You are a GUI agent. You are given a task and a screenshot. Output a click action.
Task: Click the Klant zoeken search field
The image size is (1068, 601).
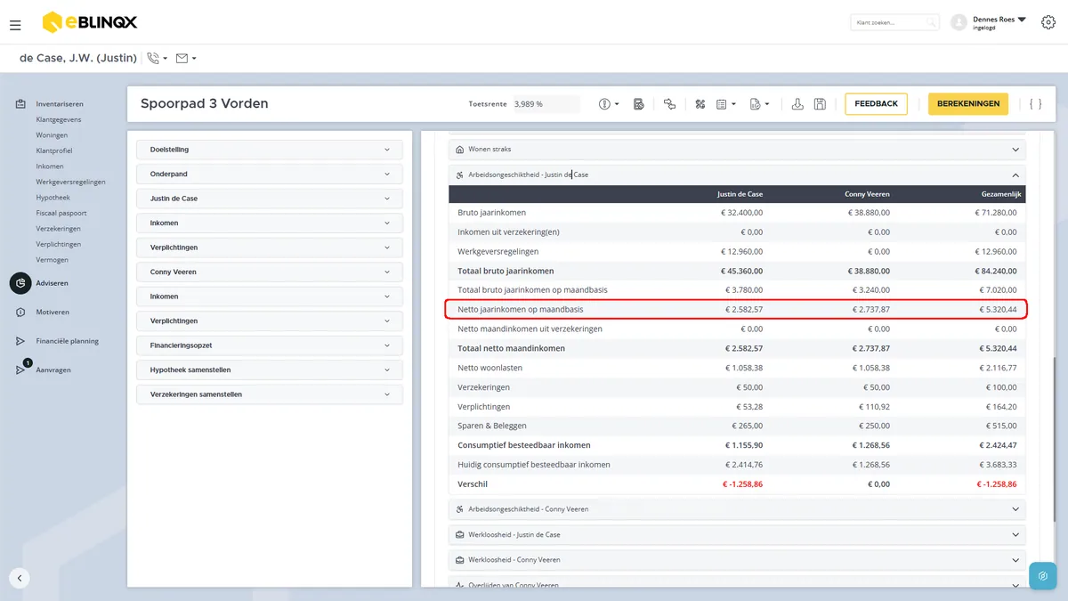coord(894,22)
